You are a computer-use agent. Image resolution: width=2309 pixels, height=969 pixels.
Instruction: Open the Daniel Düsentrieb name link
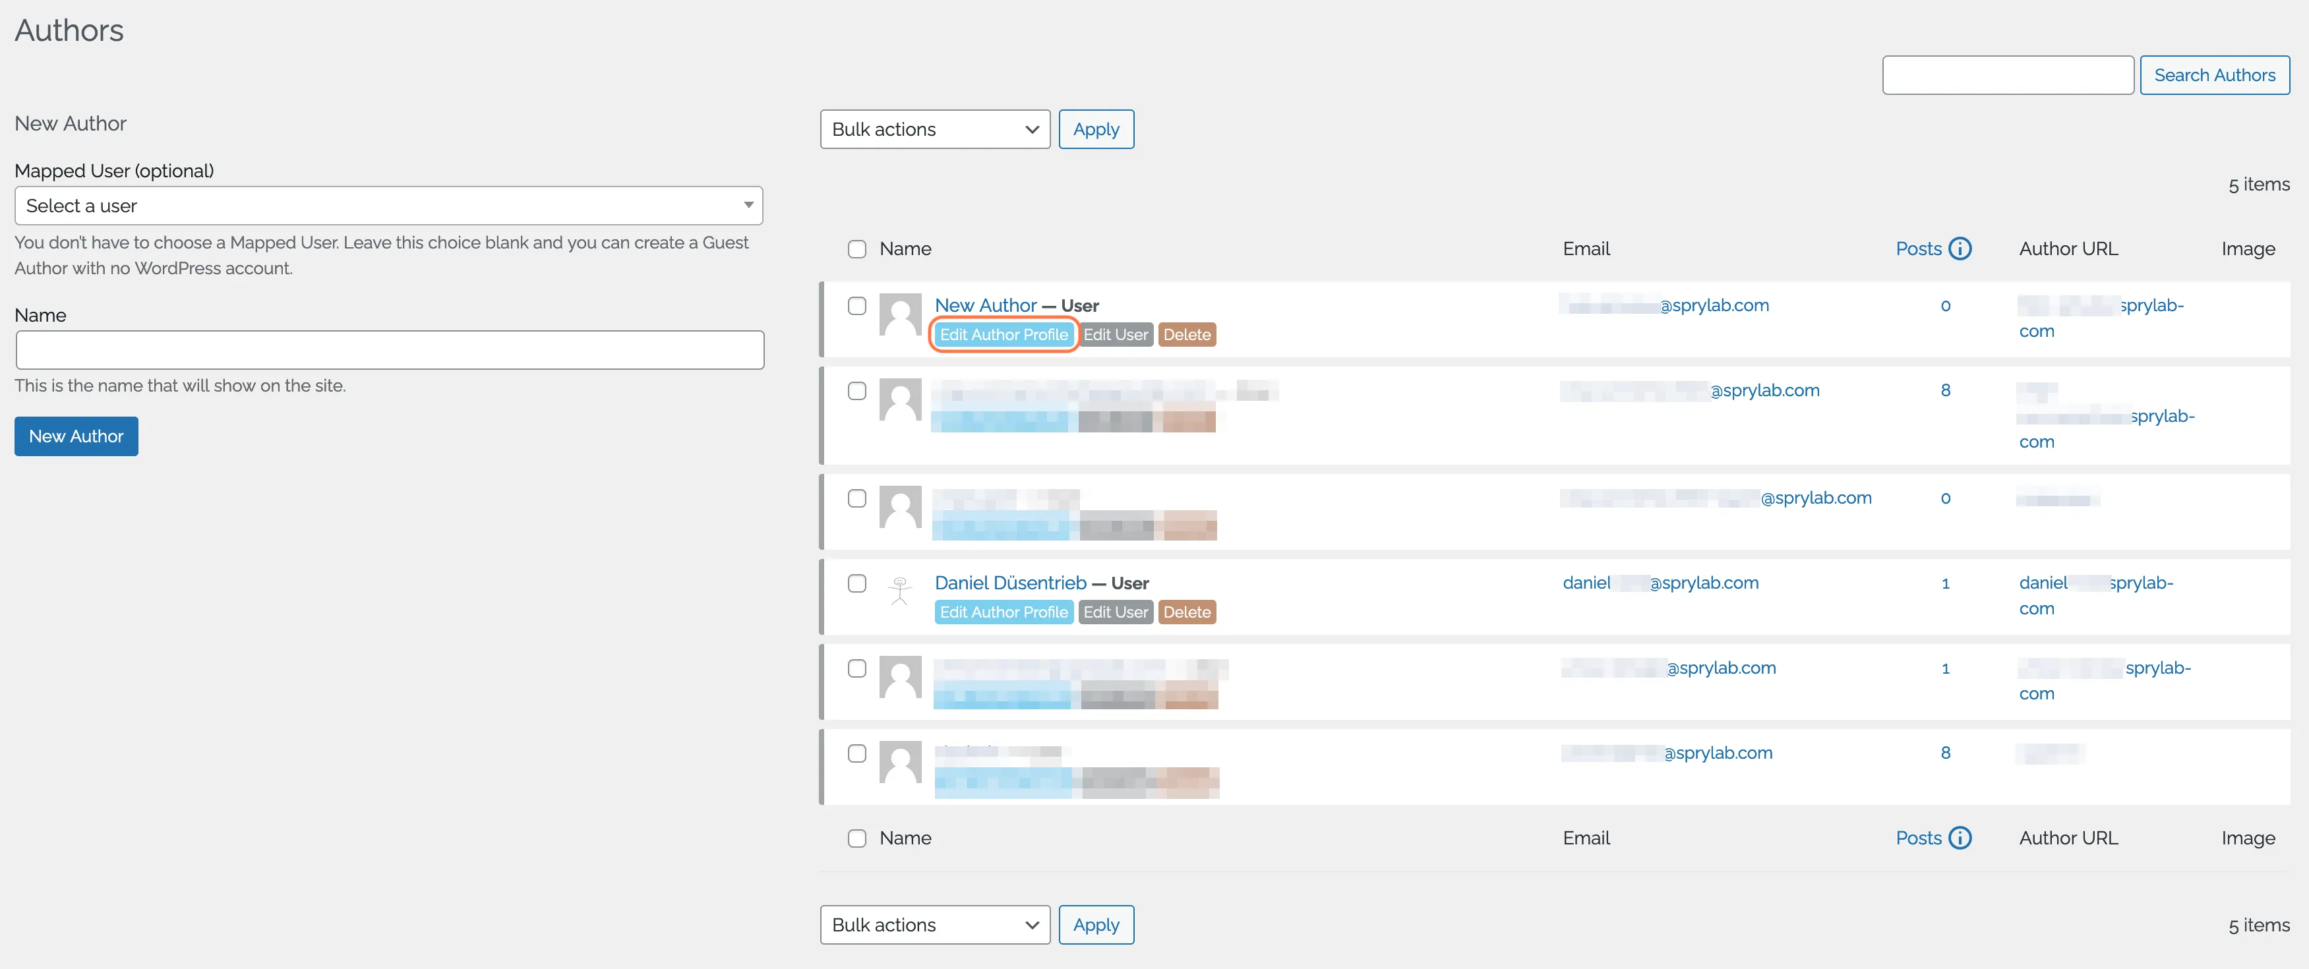tap(1010, 583)
